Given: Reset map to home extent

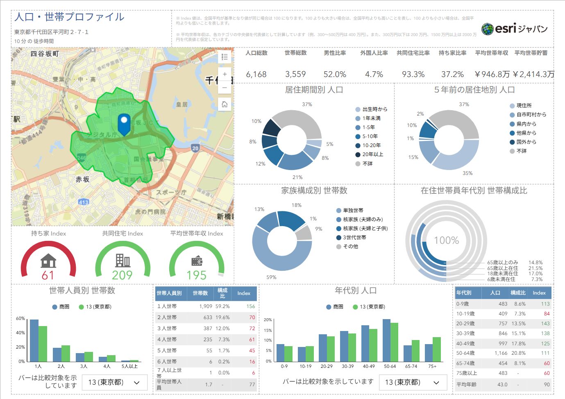Looking at the screenshot, I should pyautogui.click(x=225, y=104).
